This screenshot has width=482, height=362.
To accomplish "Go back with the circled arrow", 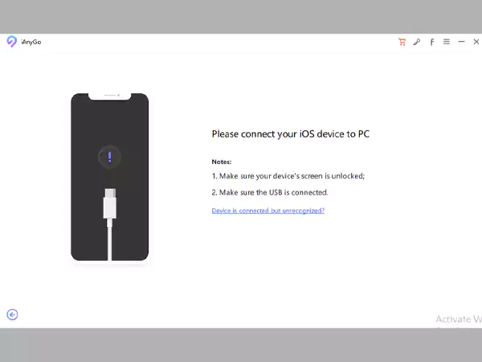I will click(12, 315).
